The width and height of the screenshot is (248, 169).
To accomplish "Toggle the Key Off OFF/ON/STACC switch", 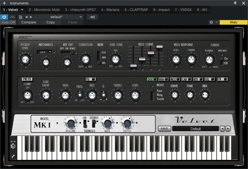I will pos(68,52).
